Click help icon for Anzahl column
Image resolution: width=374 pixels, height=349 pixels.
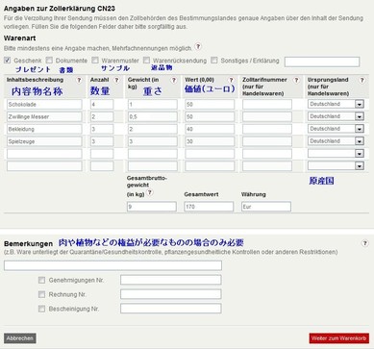pos(116,80)
